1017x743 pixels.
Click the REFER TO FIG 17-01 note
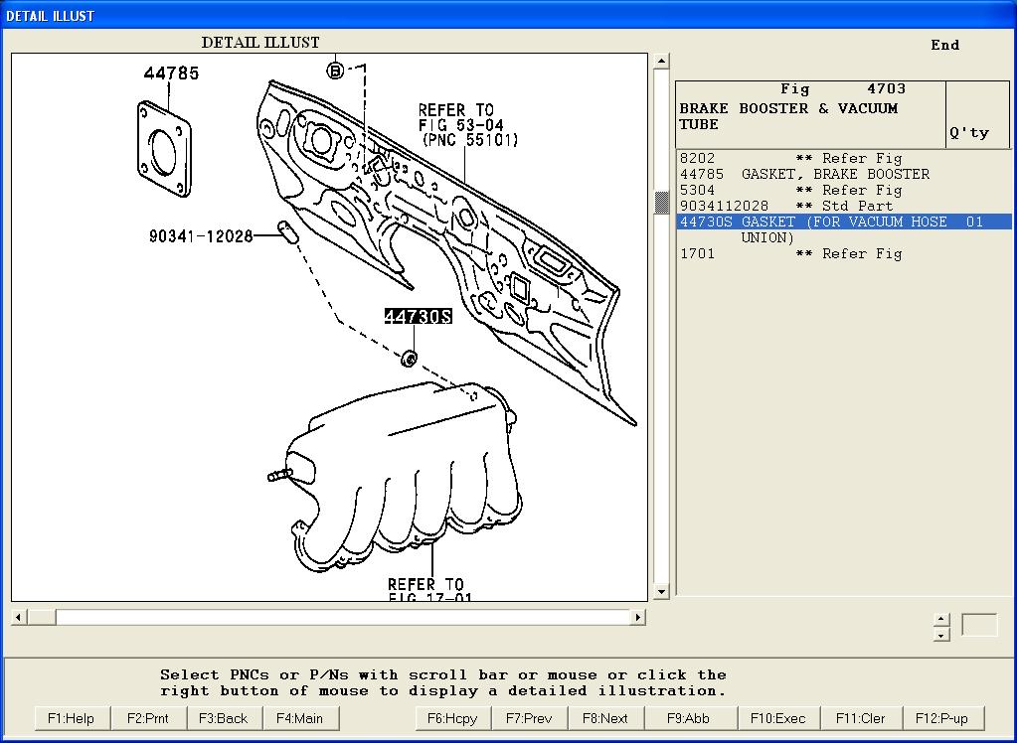pyautogui.click(x=428, y=589)
